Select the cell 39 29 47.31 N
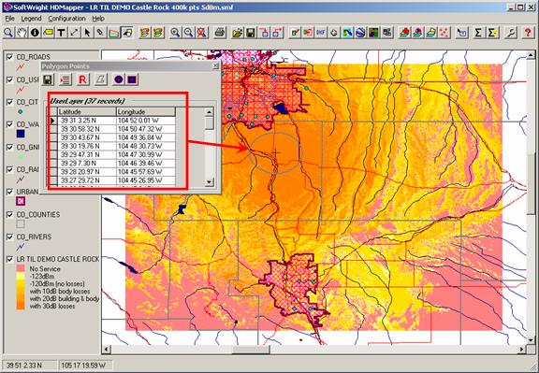539x373 pixels. (x=87, y=155)
